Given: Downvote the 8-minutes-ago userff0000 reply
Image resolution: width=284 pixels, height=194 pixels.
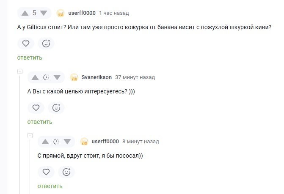Looking at the screenshot, I should (x=67, y=142).
